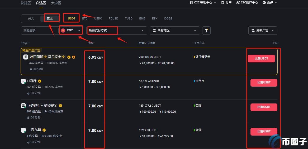
Task: Select the DOGE coin tab
Action: [x=168, y=18]
